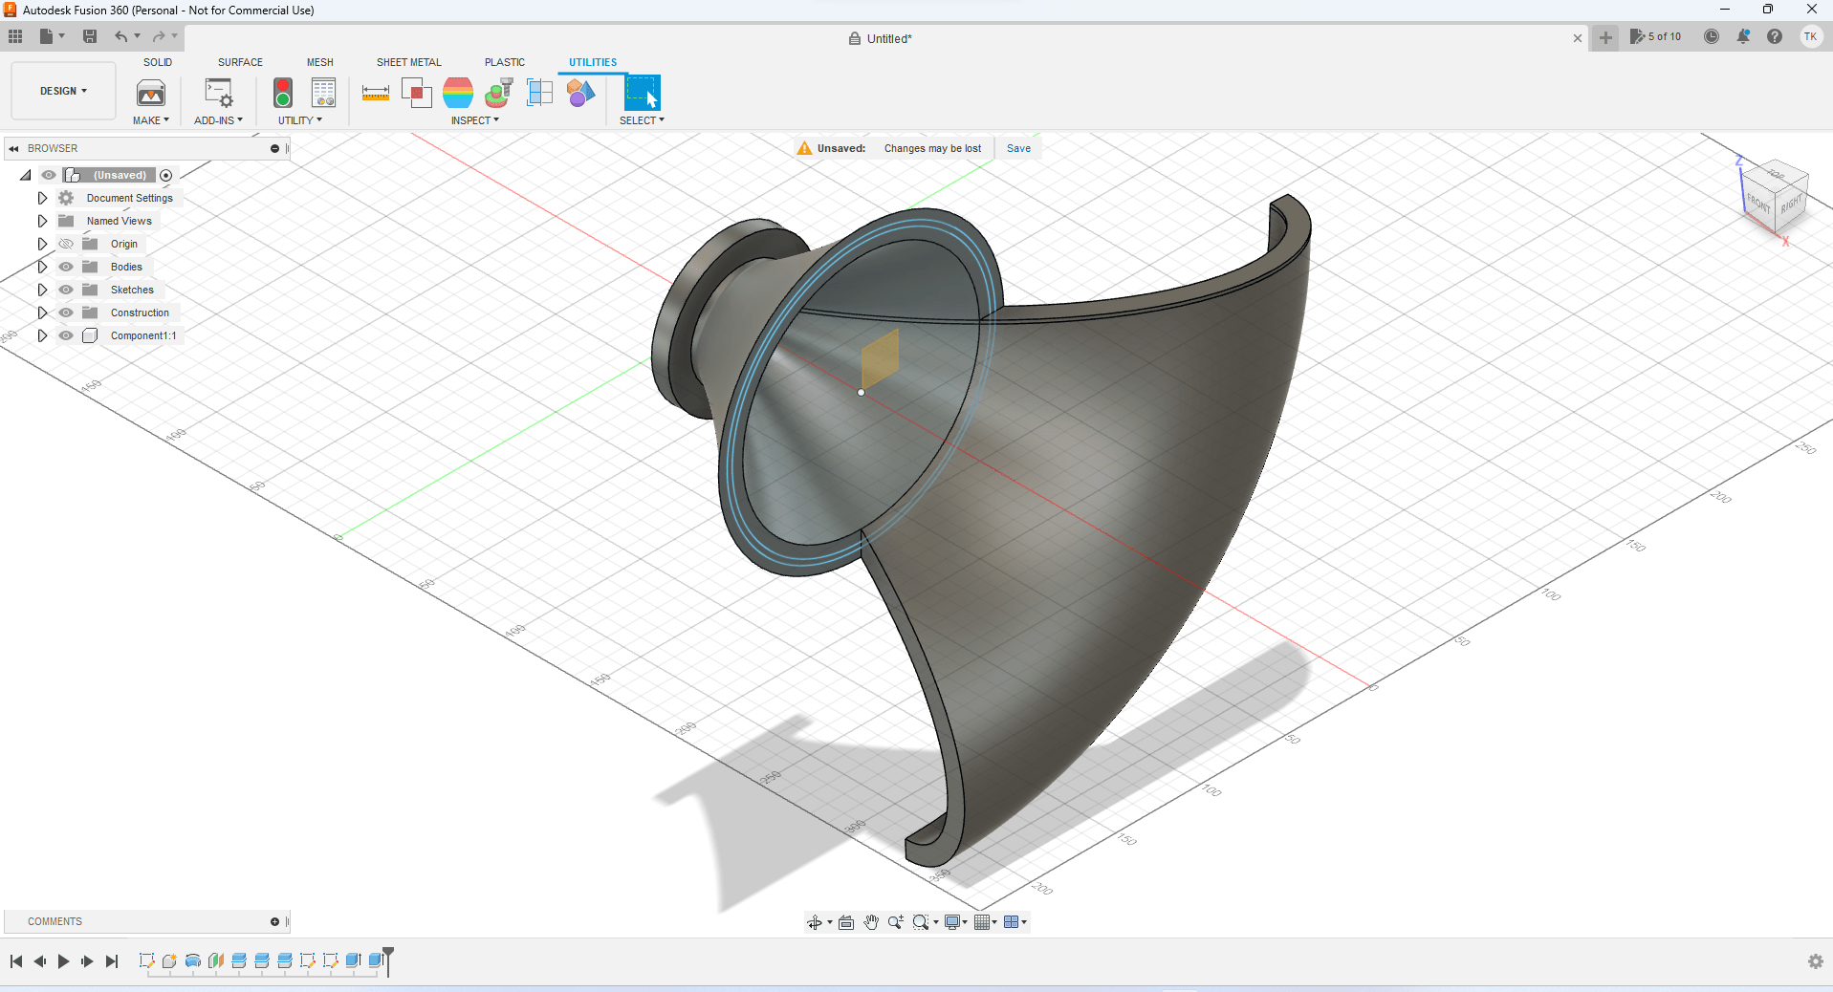Add a new design tab with plus

tap(1605, 38)
